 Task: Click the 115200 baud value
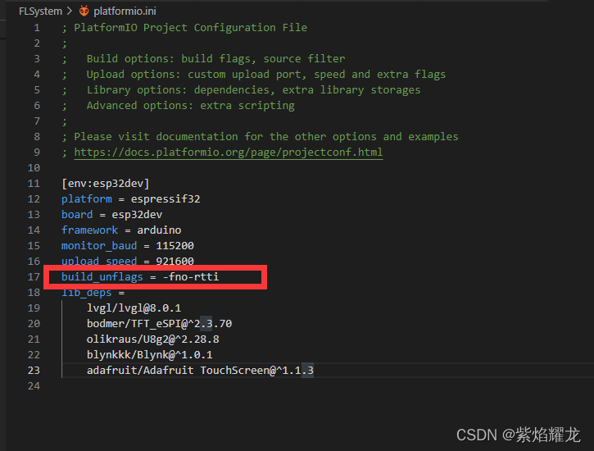(175, 245)
